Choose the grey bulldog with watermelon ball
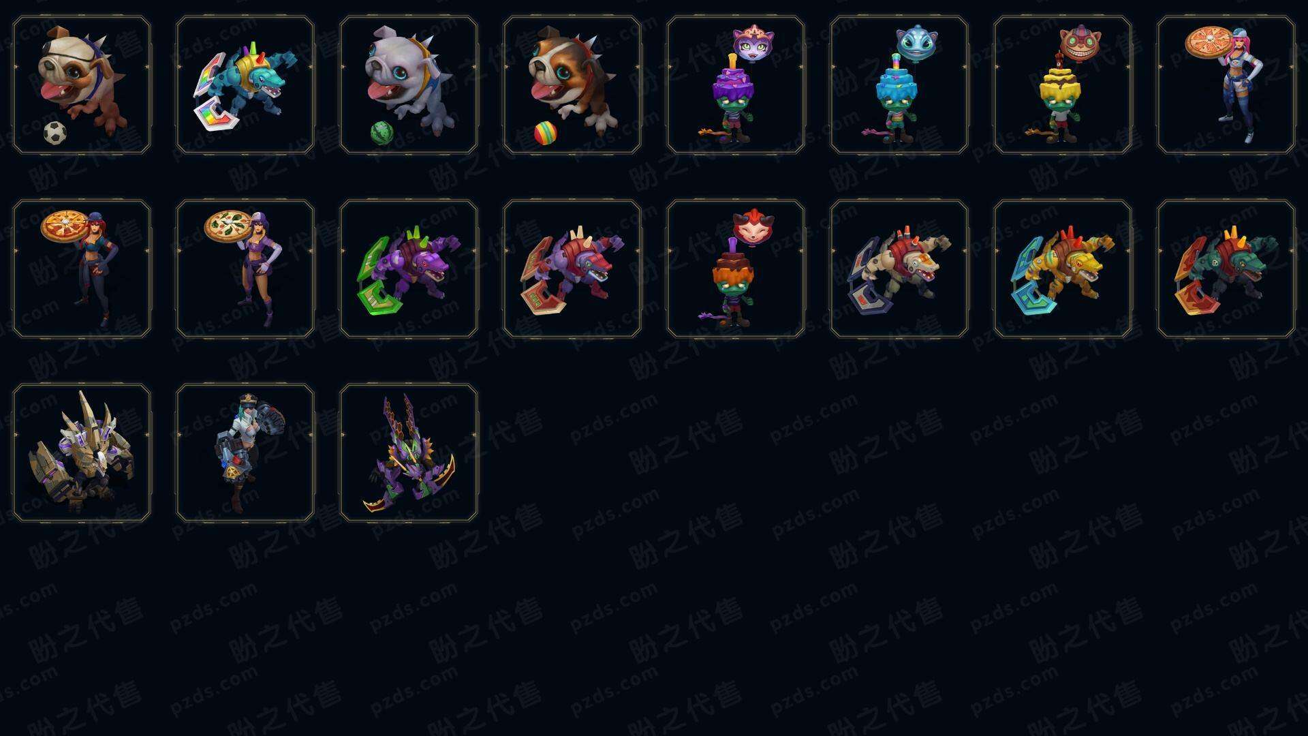This screenshot has height=736, width=1308. click(409, 85)
